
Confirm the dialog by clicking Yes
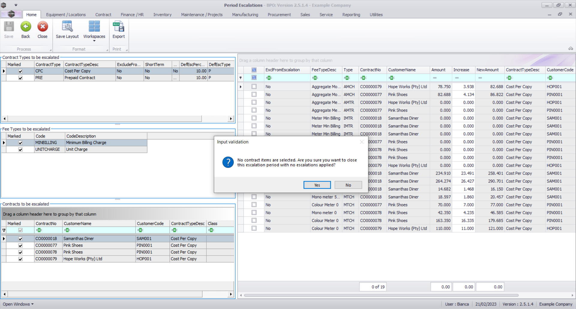(317, 185)
